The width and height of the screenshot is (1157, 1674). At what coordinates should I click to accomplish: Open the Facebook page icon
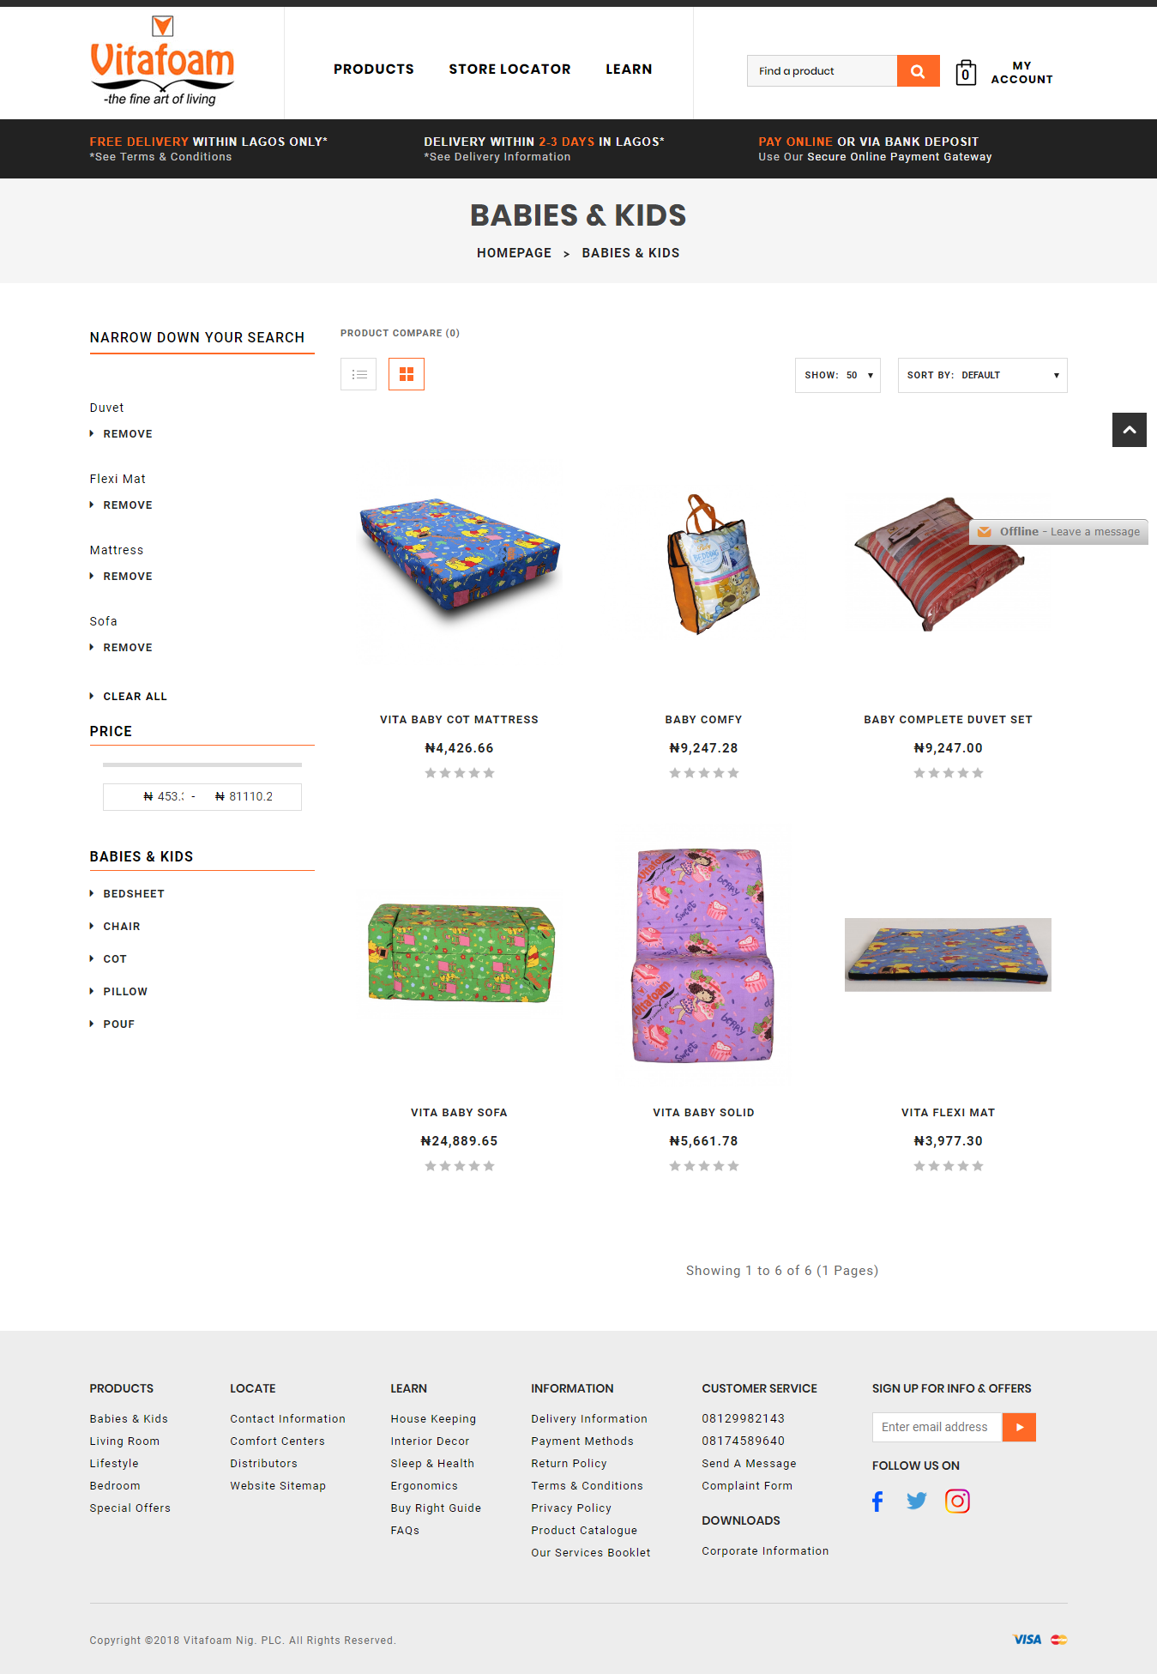point(877,1502)
